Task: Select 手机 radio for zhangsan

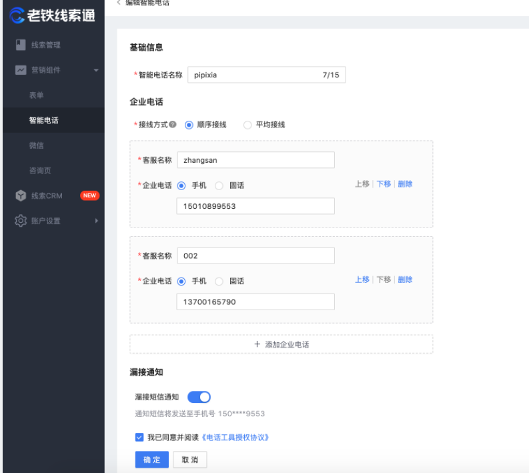Action: [x=181, y=185]
